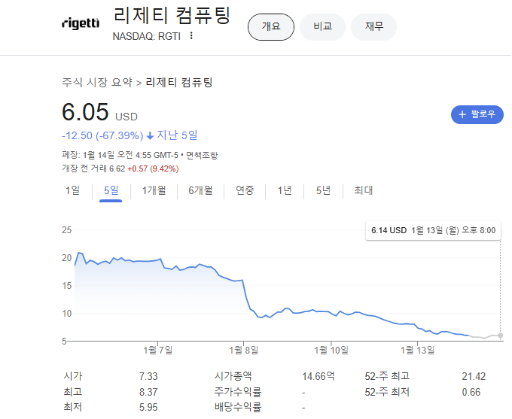Image resolution: width=512 pixels, height=419 pixels.
Task: Open the three-dot menu beside NASDAQ: RGTI
Action: pos(191,35)
